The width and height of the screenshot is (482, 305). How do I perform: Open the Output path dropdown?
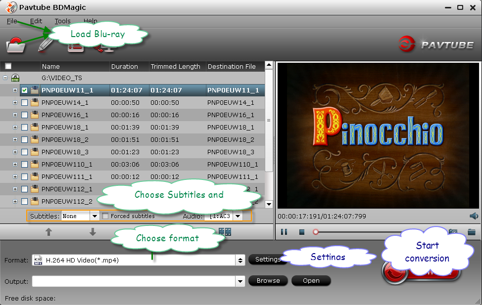point(240,281)
